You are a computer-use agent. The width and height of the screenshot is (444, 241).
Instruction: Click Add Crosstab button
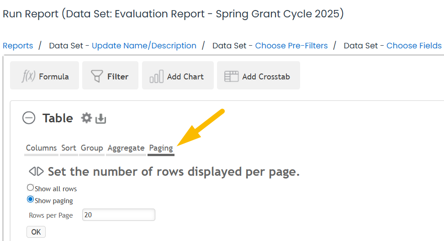click(x=259, y=75)
